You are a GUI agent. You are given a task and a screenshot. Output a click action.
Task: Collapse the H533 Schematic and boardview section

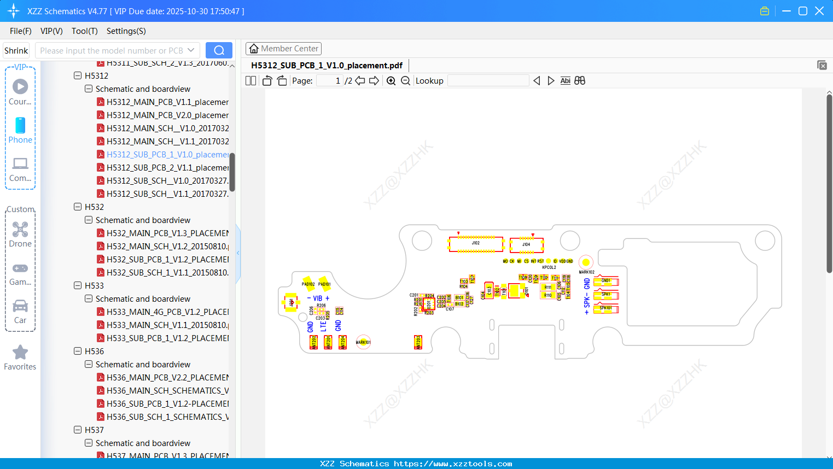88,298
